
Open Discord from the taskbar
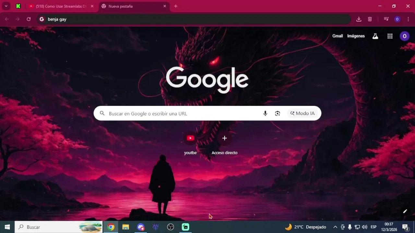141,227
